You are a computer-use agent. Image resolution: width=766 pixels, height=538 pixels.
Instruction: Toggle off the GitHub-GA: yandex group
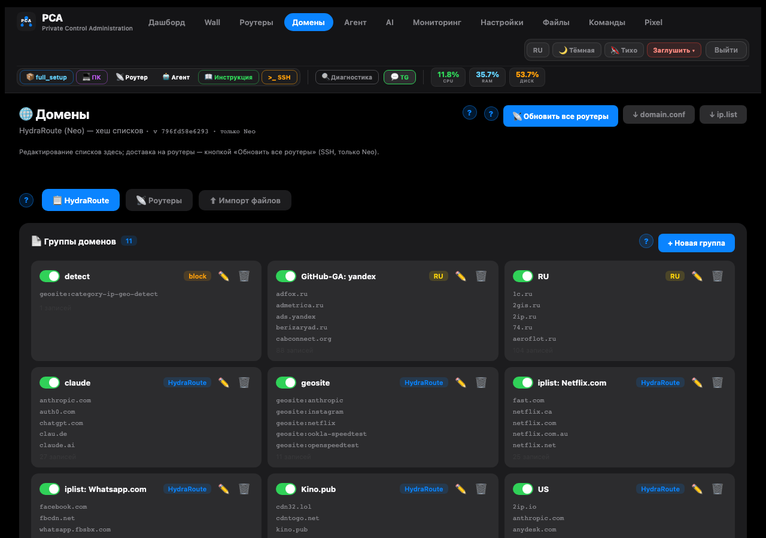pyautogui.click(x=286, y=276)
